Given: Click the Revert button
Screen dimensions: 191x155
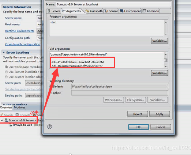Looking at the screenshot, I should (x=138, y=114).
